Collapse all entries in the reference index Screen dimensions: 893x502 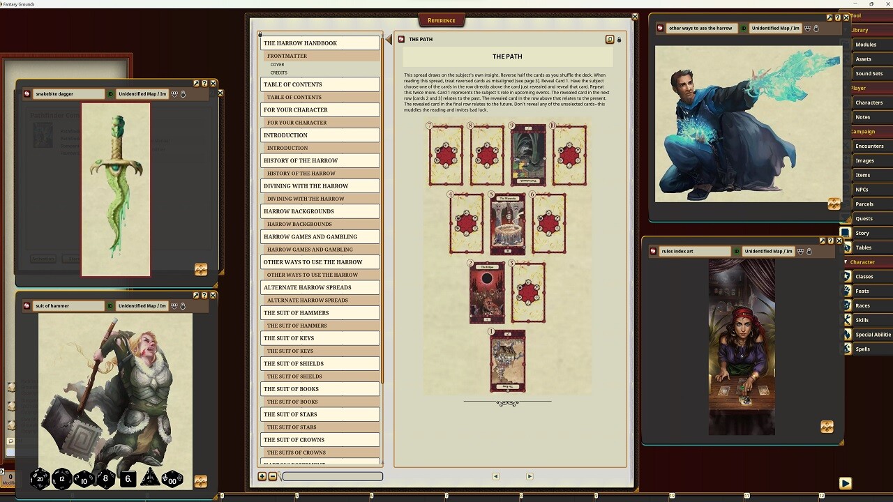[272, 476]
